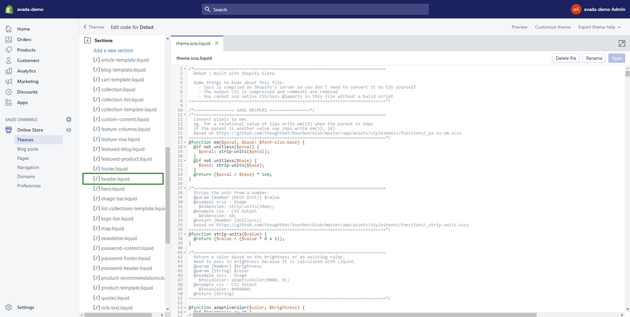Image resolution: width=630 pixels, height=317 pixels.
Task: Close the theme.scss.liquid tab
Action: tap(217, 43)
